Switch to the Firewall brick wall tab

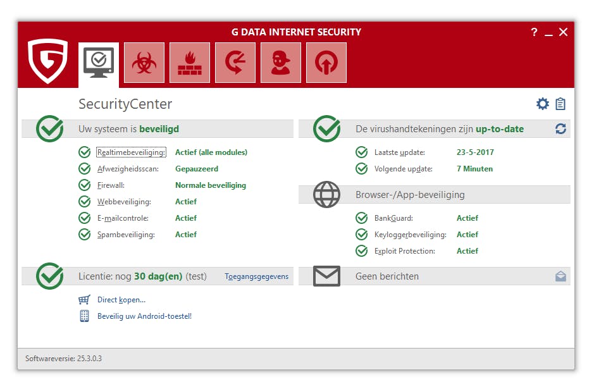(189, 63)
